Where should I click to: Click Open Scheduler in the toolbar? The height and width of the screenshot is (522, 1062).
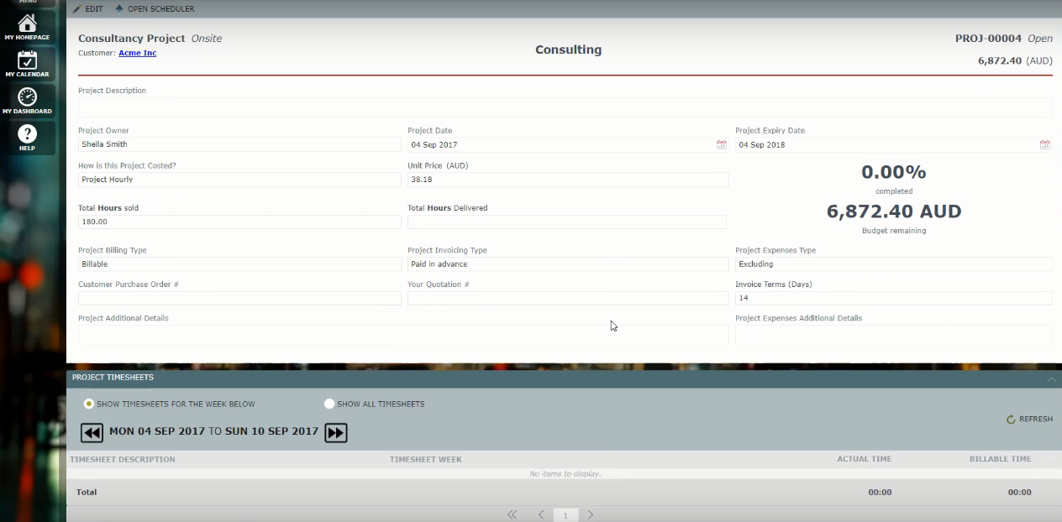pos(155,8)
